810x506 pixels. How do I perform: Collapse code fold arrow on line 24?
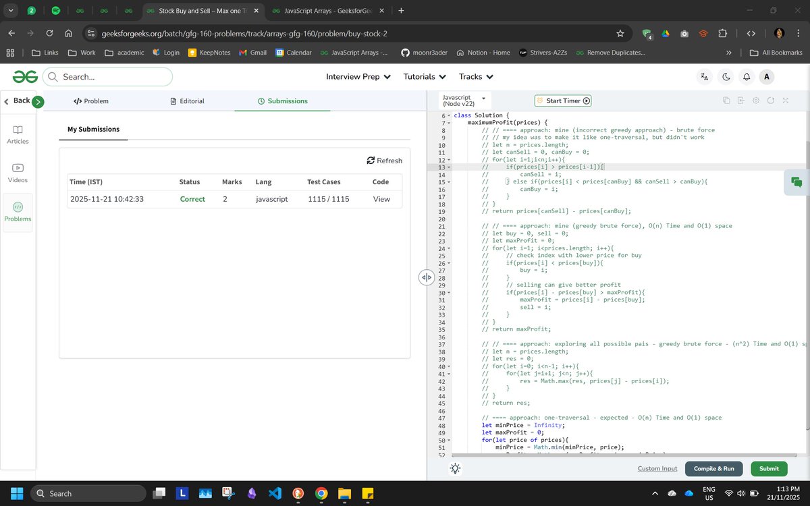[x=448, y=249]
